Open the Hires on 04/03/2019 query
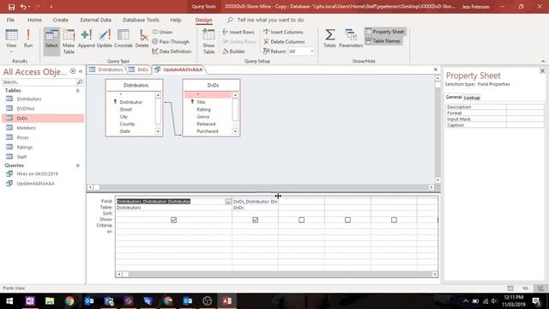The width and height of the screenshot is (549, 309). 37,173
